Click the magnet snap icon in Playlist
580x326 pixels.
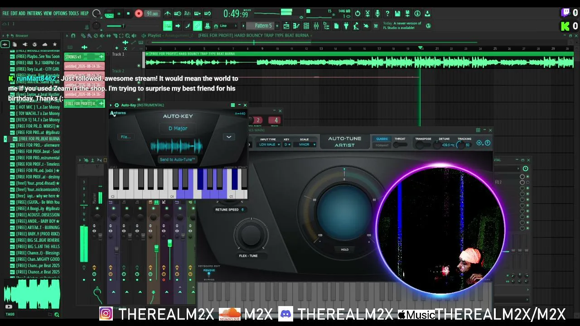pos(73,35)
